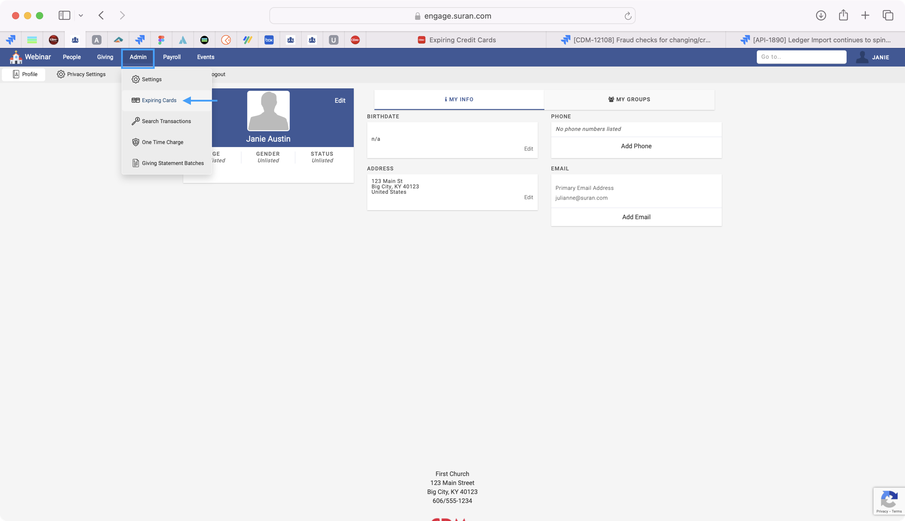Image resolution: width=905 pixels, height=521 pixels.
Task: Click the Safari share icon
Action: (x=843, y=15)
